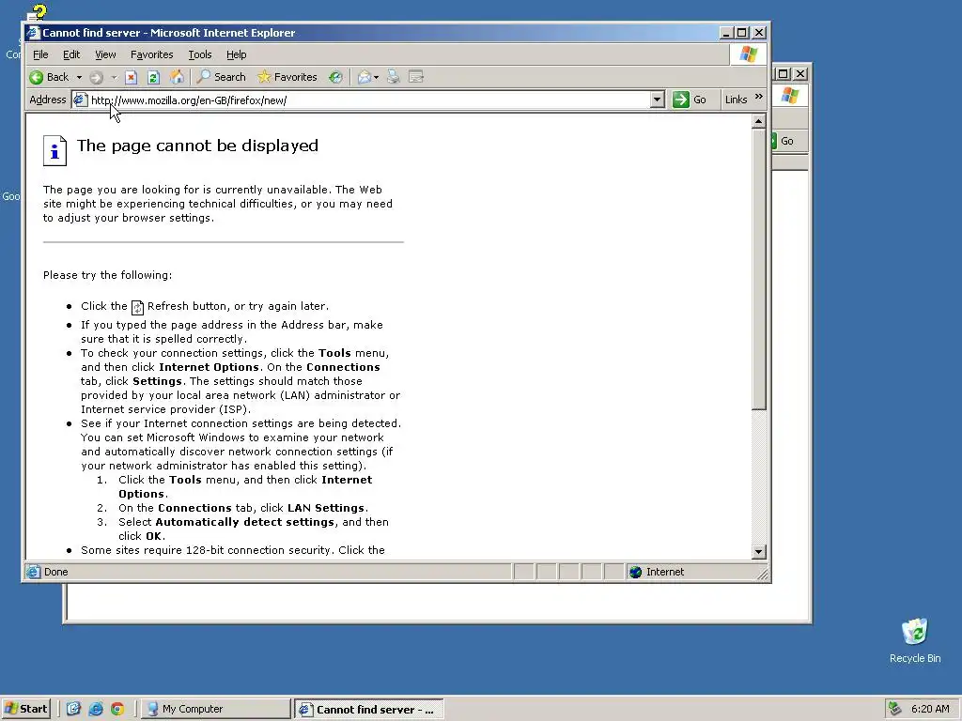The height and width of the screenshot is (721, 962).
Task: Expand the Mail button dropdown arrow
Action: tap(376, 77)
